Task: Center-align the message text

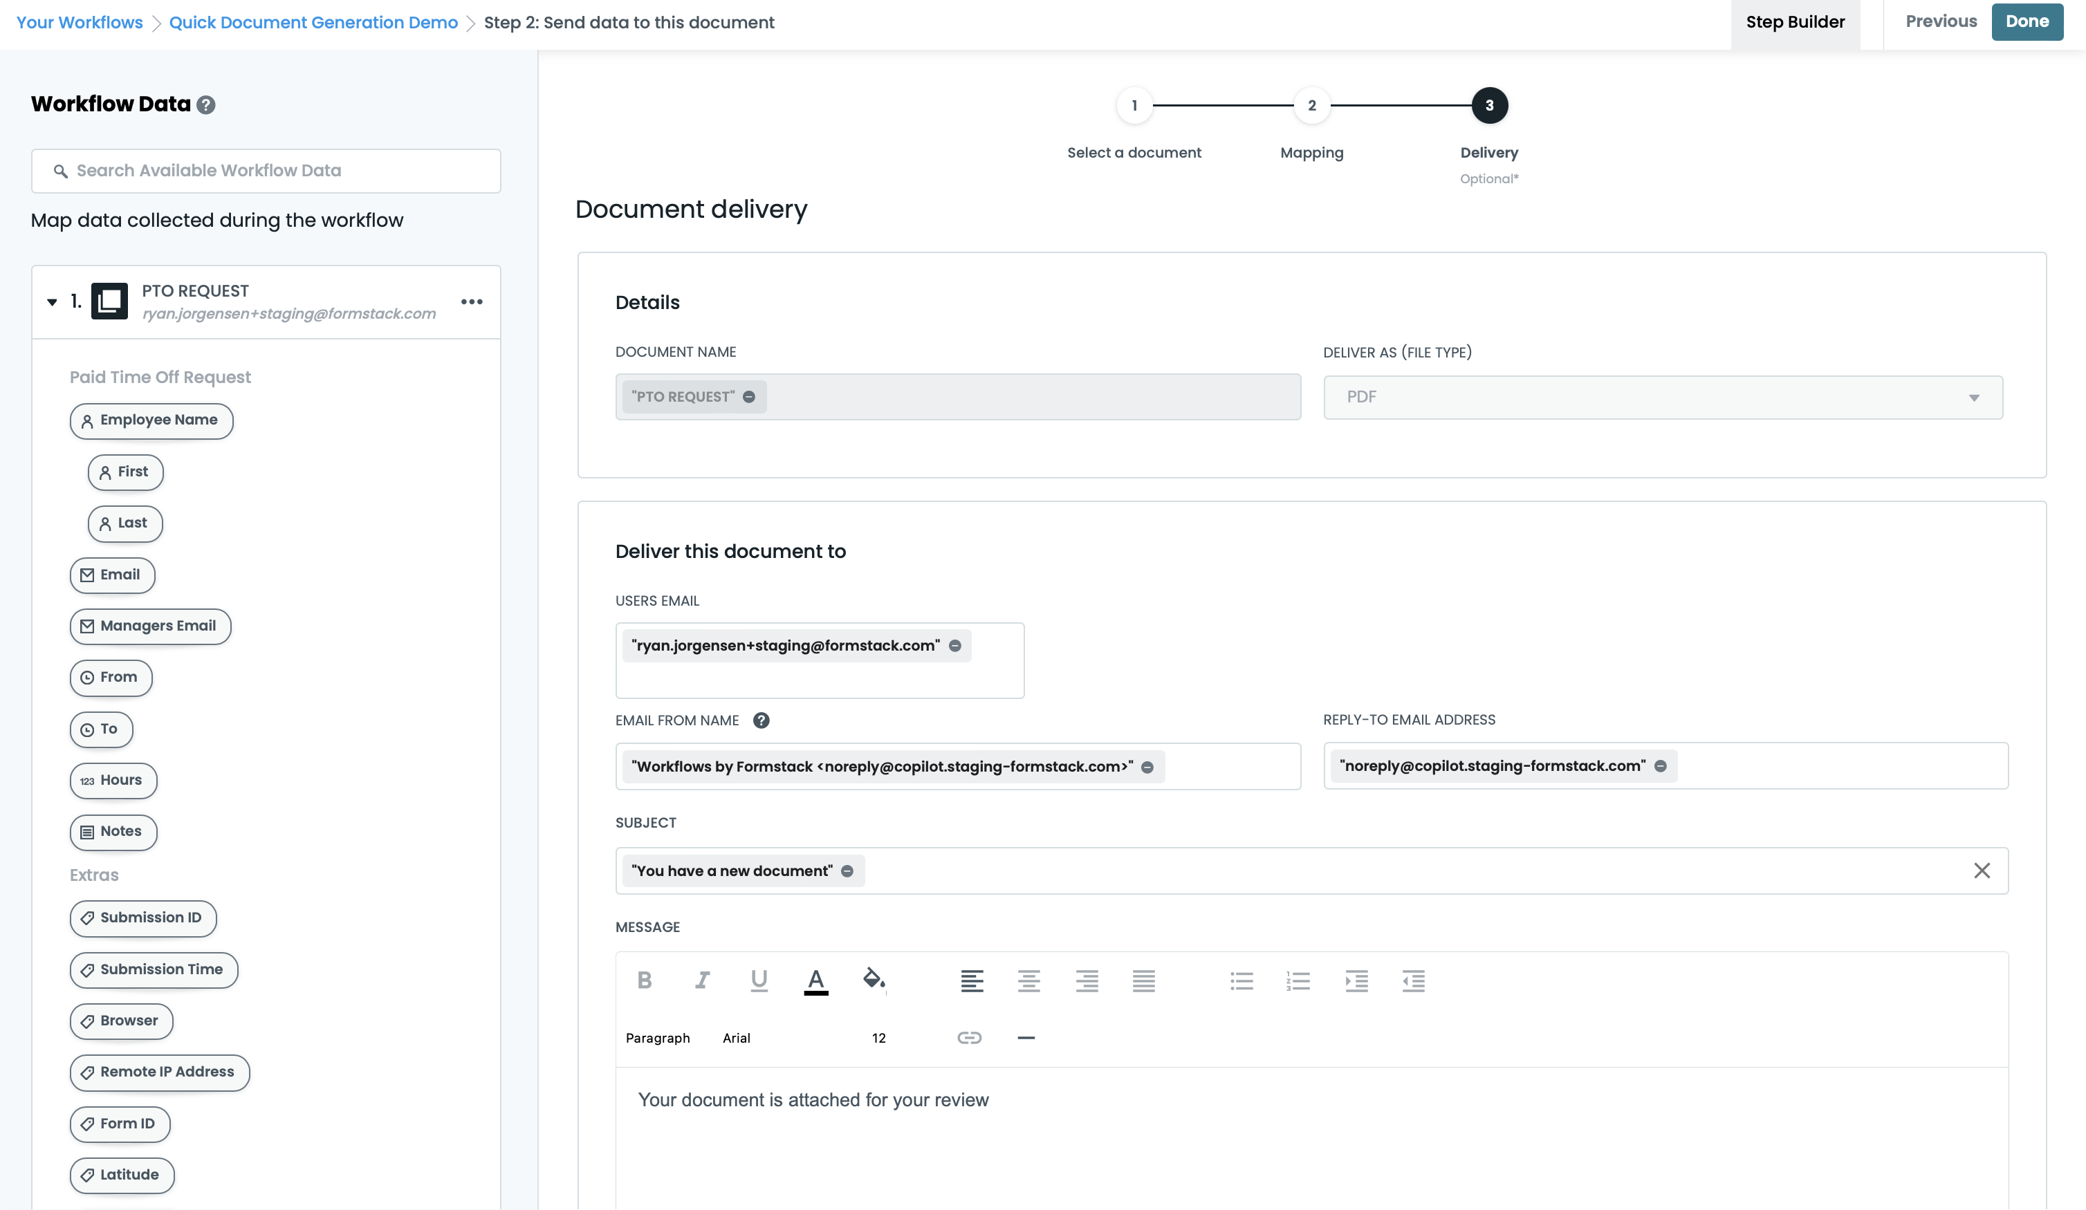Action: 1029,982
